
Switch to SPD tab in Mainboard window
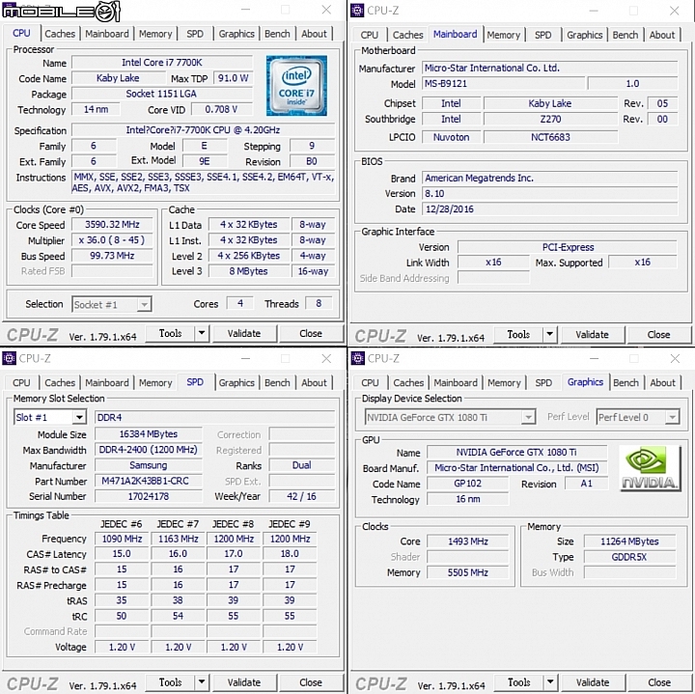[542, 35]
